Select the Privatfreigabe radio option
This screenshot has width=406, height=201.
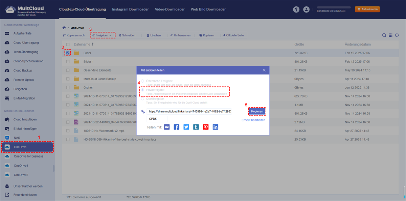coord(143,90)
